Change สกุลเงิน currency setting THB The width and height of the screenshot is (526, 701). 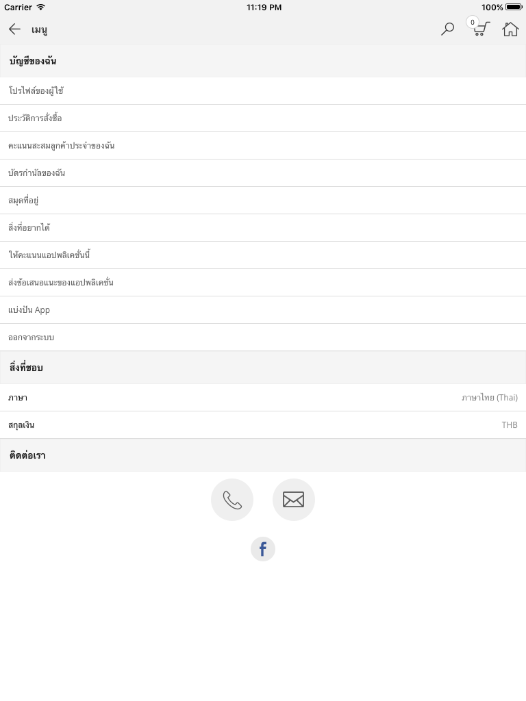(263, 425)
